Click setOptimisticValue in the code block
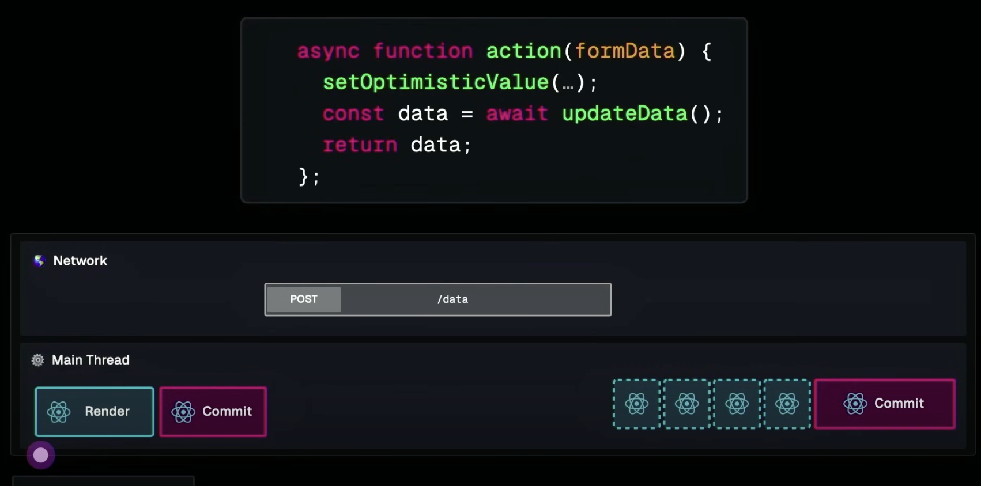981x486 pixels. [x=436, y=82]
